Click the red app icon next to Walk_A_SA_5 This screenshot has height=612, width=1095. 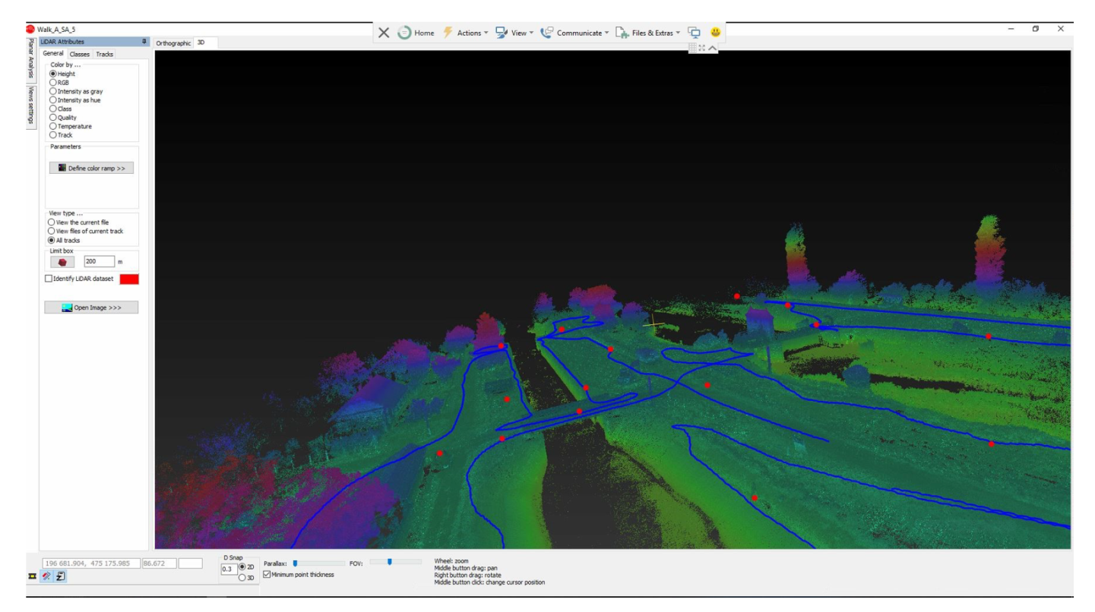click(x=30, y=29)
